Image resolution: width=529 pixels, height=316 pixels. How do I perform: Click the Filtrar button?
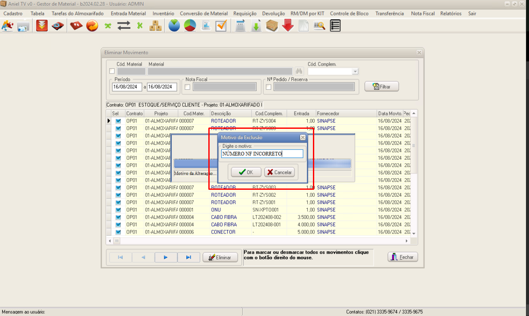tap(381, 87)
